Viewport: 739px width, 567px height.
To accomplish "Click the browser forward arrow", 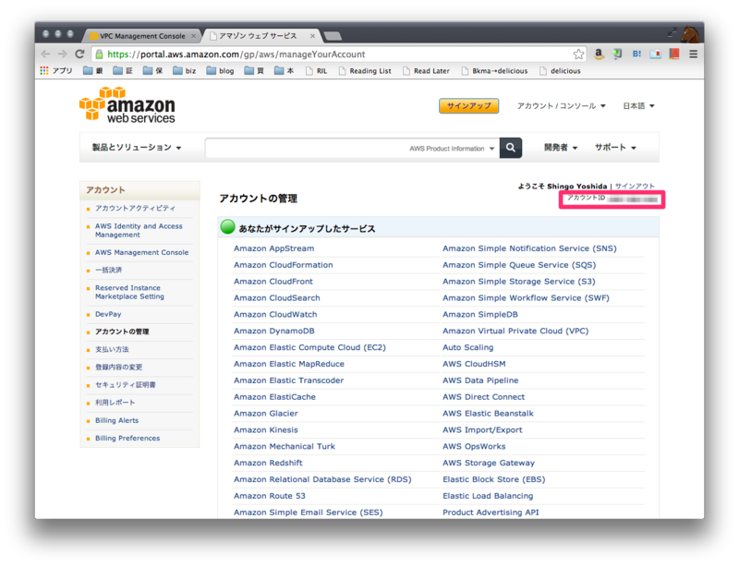I will (62, 54).
